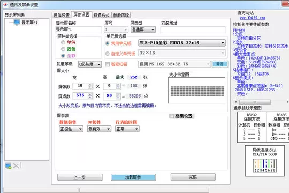Screen dimensions: 289x193
Task: Open the 灰度等级 8级灰度 dropdown
Action: [90, 64]
